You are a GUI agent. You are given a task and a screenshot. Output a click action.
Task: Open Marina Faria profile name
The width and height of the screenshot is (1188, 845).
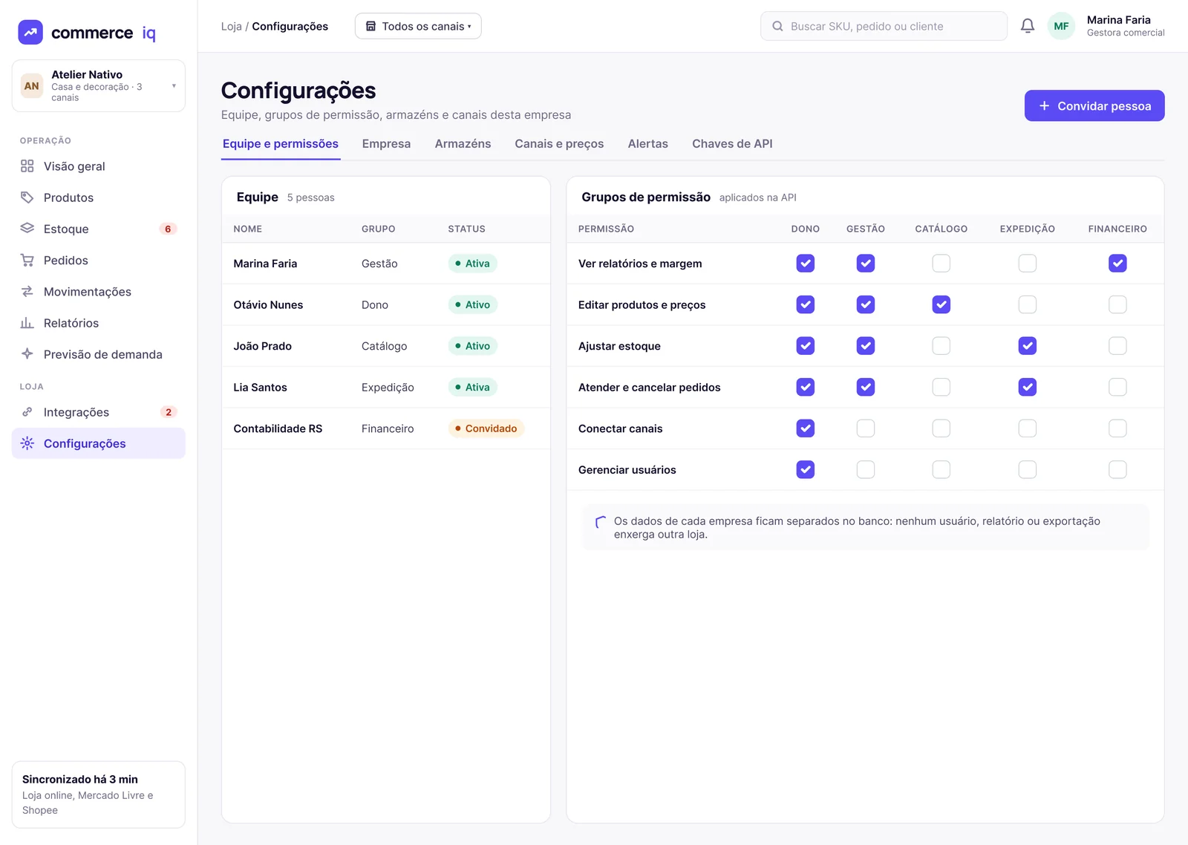(x=1118, y=20)
